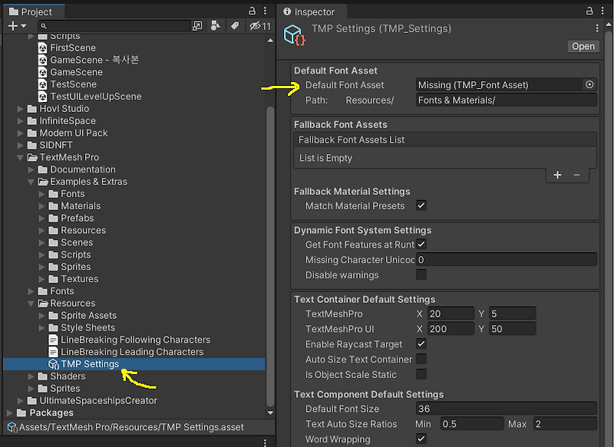This screenshot has width=614, height=447.
Task: Click the Open button in Inspector
Action: pyautogui.click(x=583, y=46)
